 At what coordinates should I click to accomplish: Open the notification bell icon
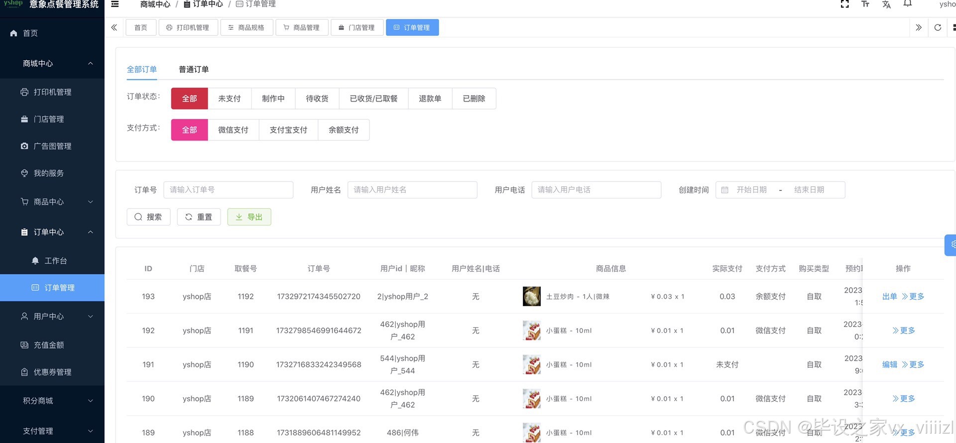pos(908,4)
